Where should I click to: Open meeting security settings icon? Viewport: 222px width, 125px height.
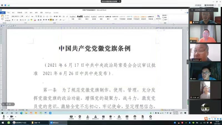80,117
